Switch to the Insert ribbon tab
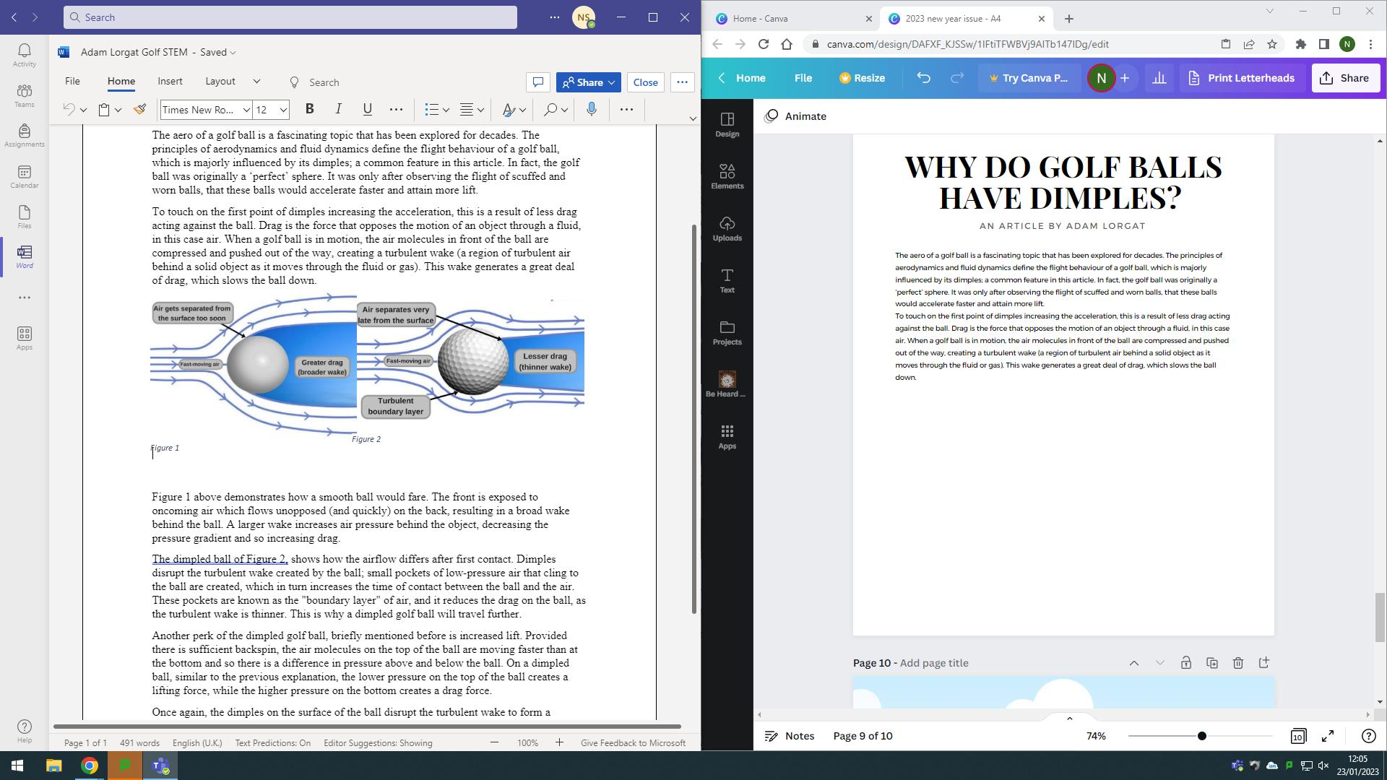Screen dimensions: 1387x780 (x=170, y=82)
